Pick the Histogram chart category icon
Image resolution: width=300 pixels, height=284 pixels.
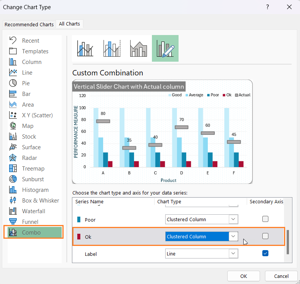[13, 190]
